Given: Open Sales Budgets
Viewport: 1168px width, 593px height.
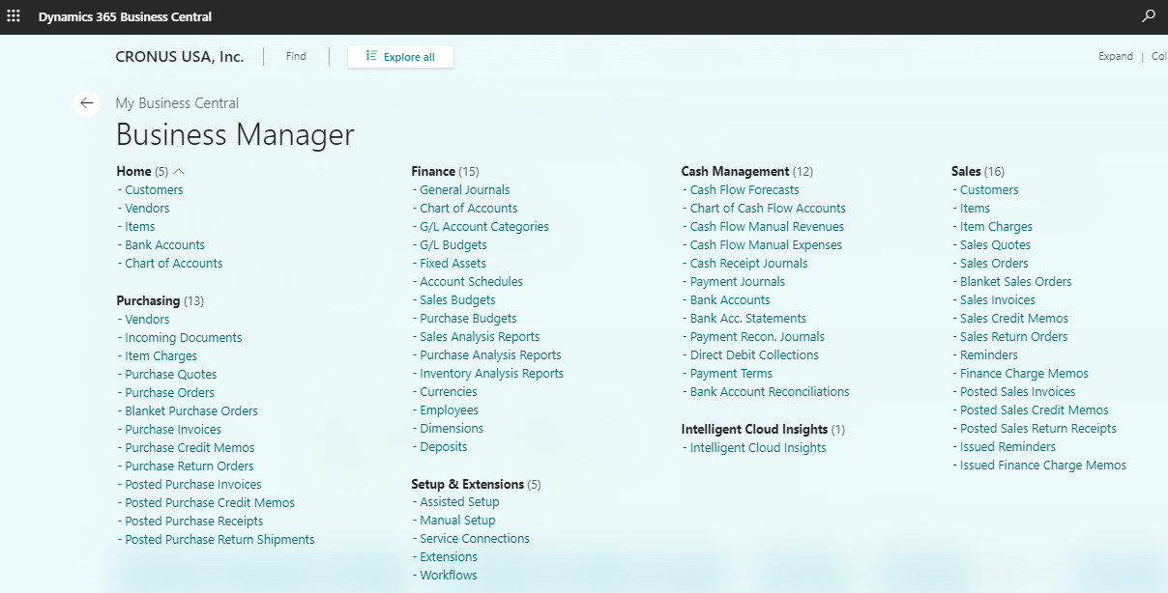Looking at the screenshot, I should pyautogui.click(x=457, y=300).
